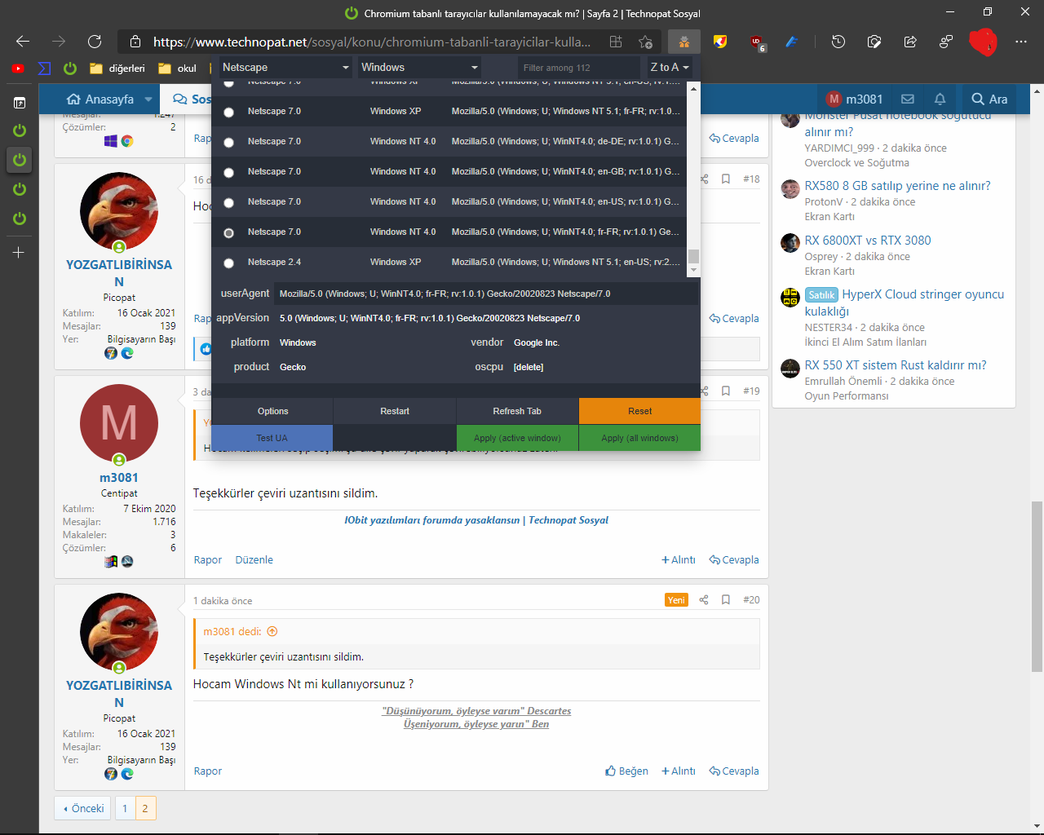Image resolution: width=1044 pixels, height=835 pixels.
Task: Select page 2 in pagination
Action: click(x=145, y=808)
